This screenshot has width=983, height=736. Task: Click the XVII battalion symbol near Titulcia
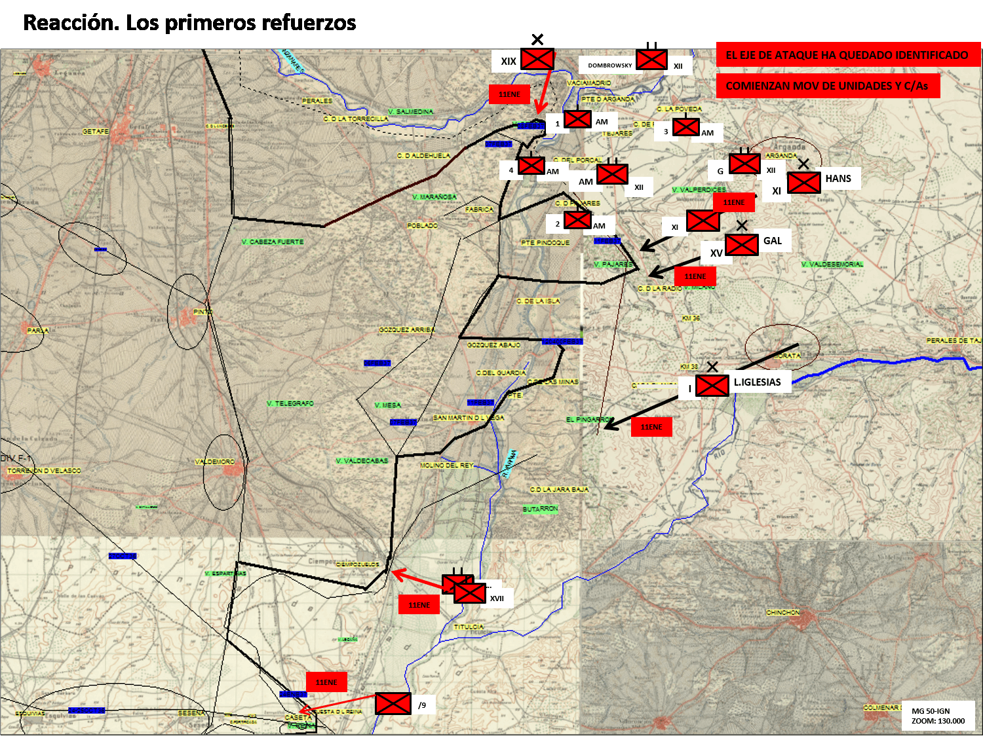[x=470, y=593]
